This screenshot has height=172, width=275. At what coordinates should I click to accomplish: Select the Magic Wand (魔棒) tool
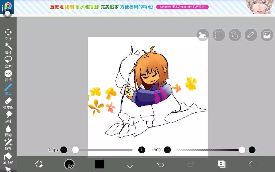8,48
